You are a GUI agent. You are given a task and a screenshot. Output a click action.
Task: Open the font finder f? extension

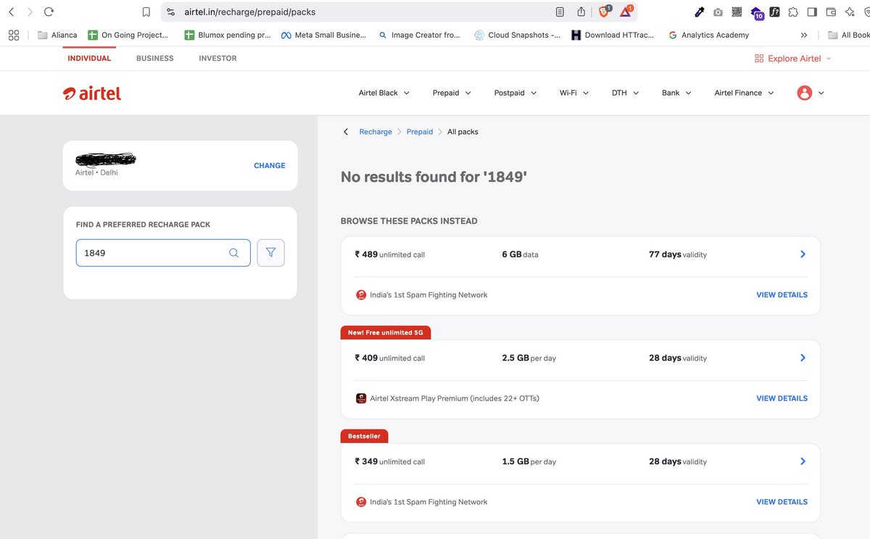tap(774, 12)
